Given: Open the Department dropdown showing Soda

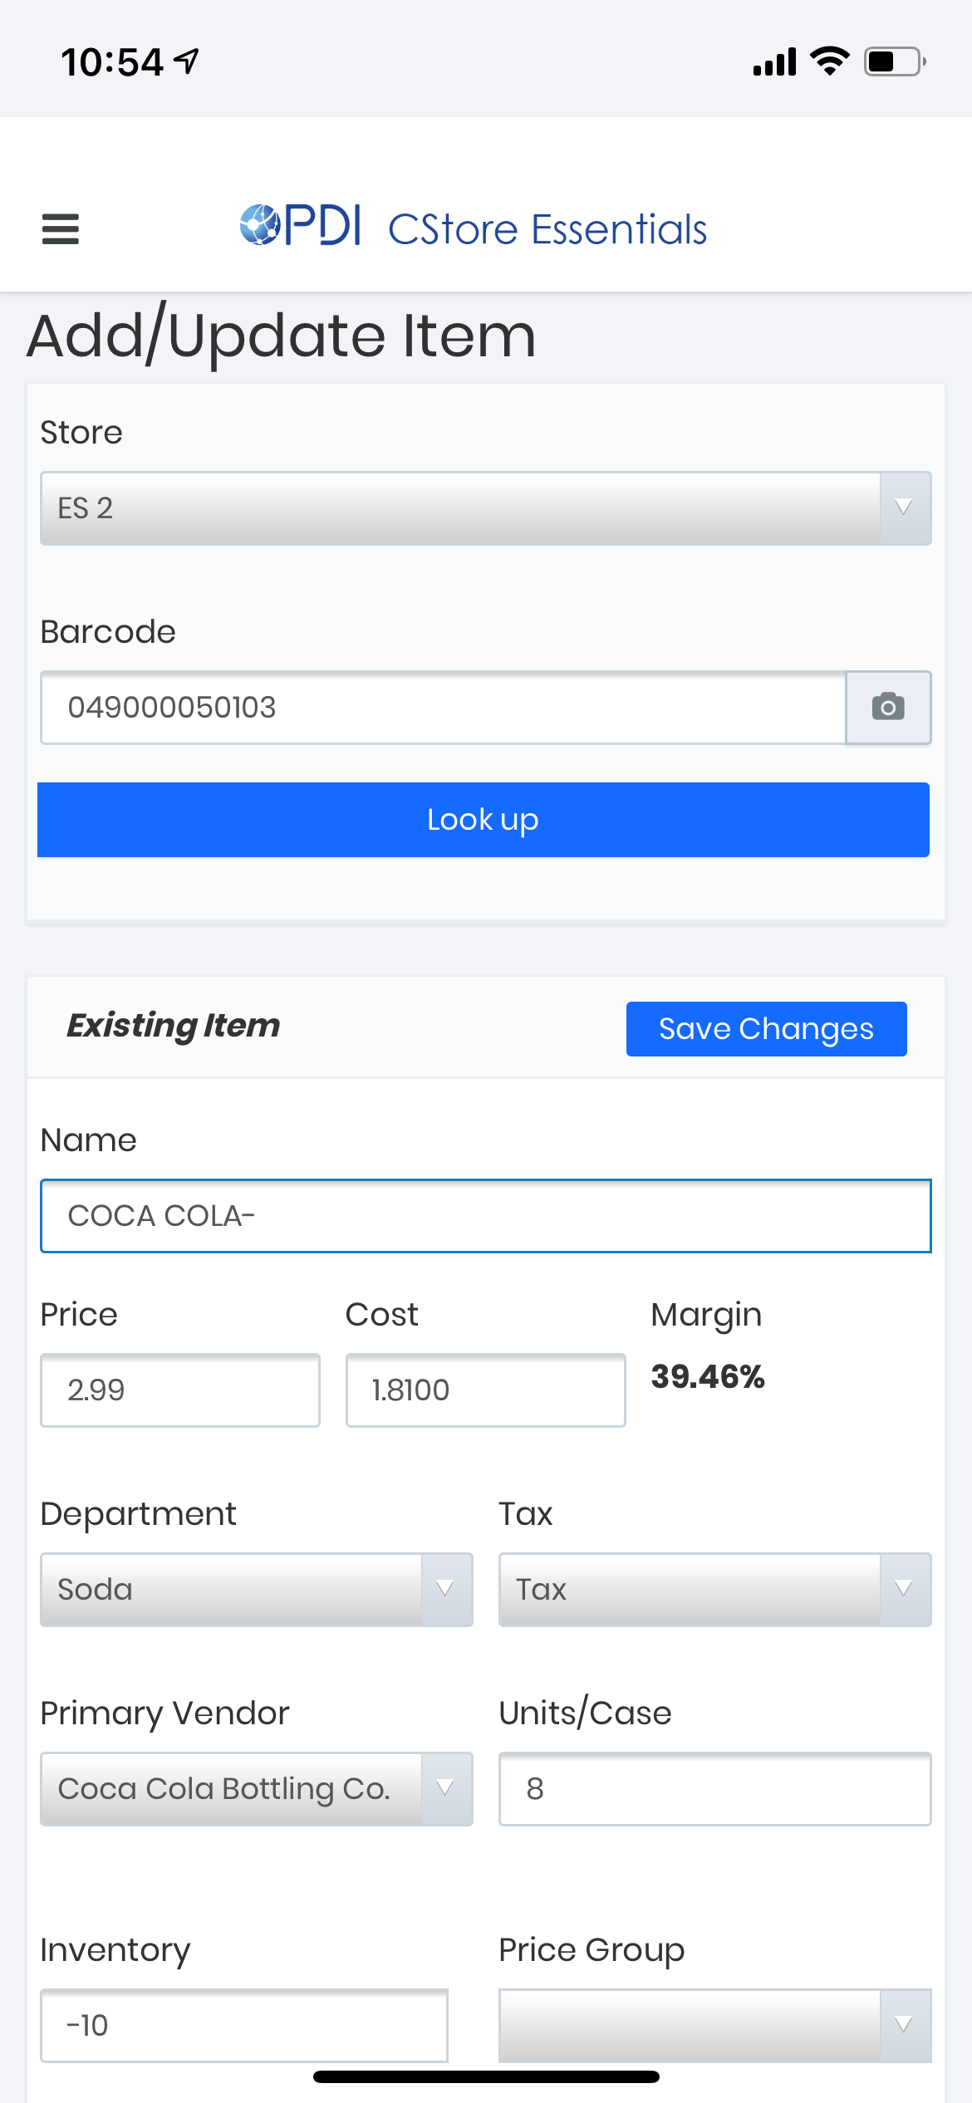Looking at the screenshot, I should [x=256, y=1589].
